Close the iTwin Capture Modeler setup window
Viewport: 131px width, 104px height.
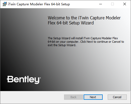[x=125, y=4]
